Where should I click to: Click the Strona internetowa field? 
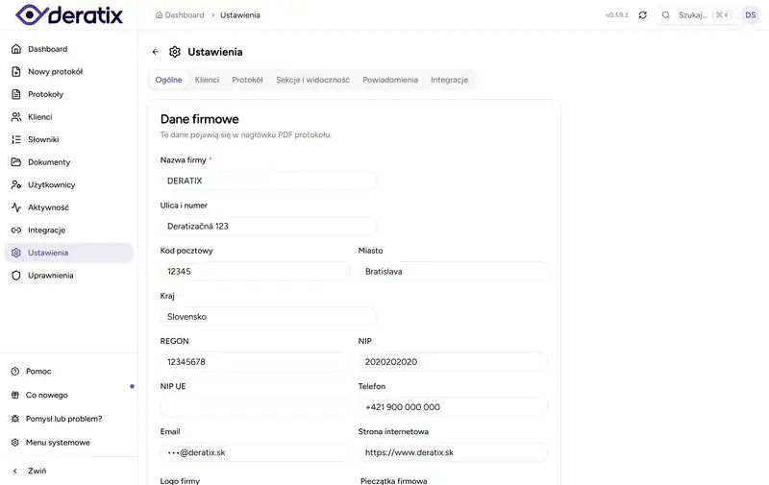pos(453,452)
